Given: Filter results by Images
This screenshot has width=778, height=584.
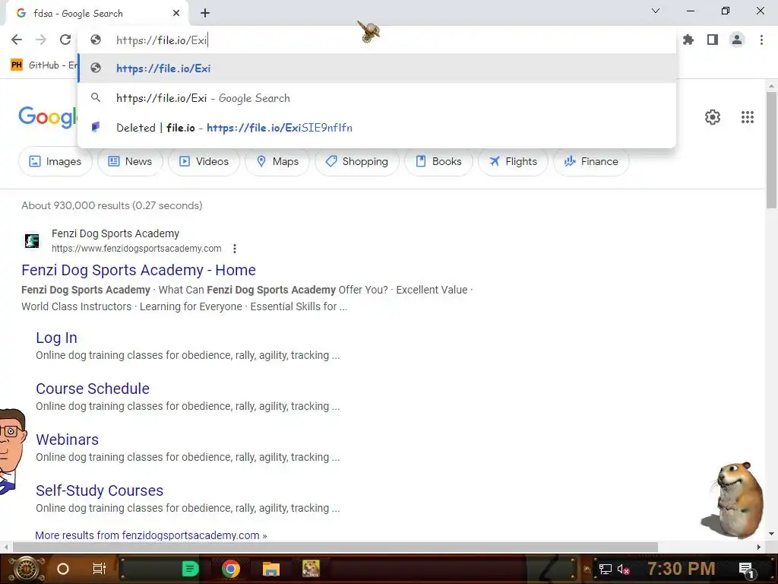Looking at the screenshot, I should (55, 161).
